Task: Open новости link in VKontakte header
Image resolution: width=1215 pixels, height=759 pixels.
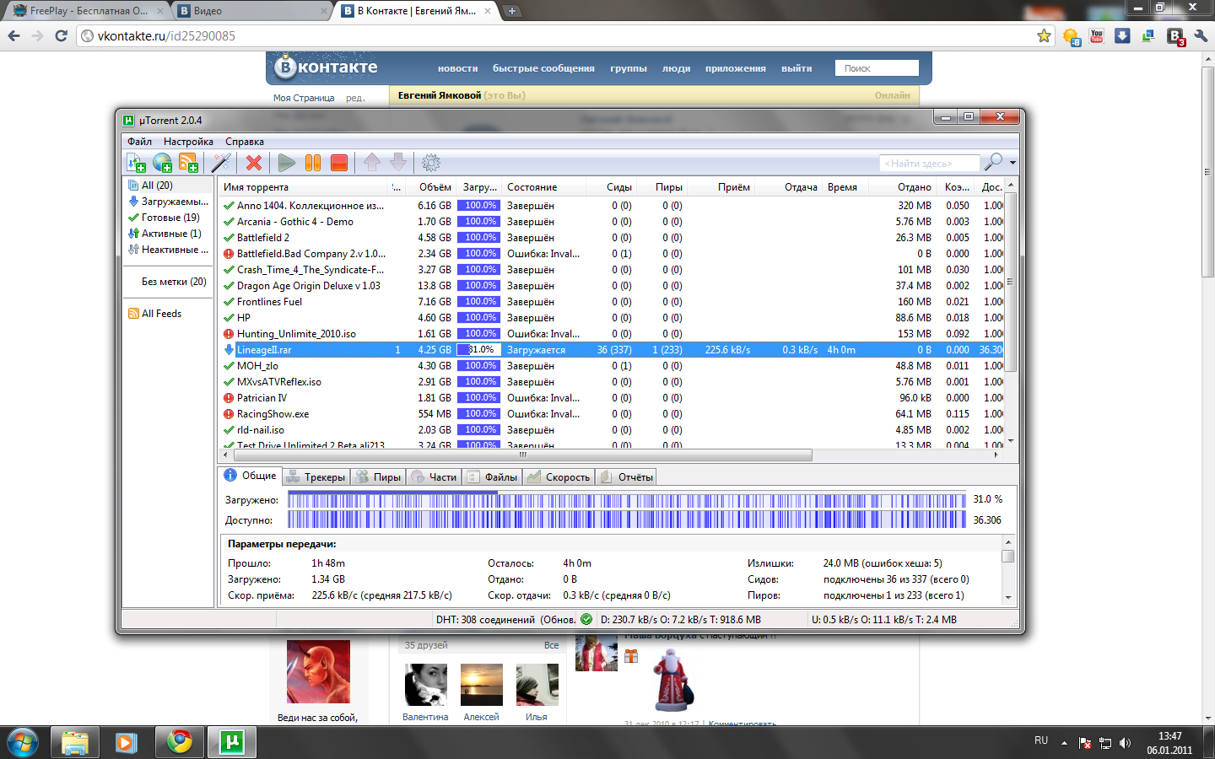Action: (458, 68)
